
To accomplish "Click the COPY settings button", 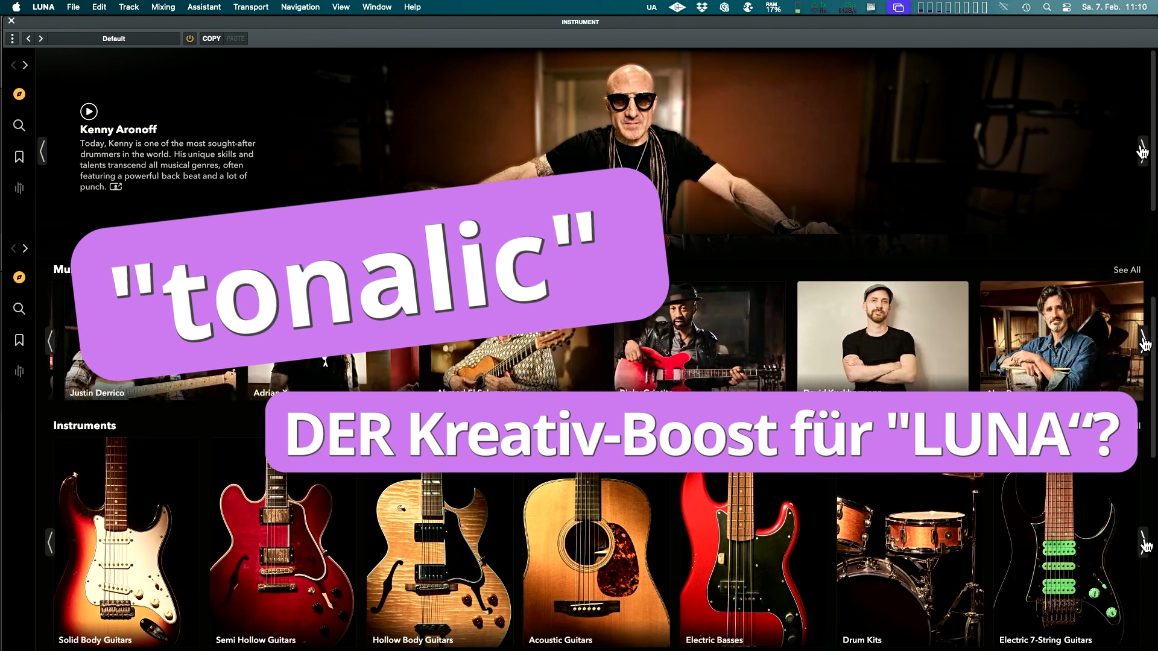I will click(211, 39).
